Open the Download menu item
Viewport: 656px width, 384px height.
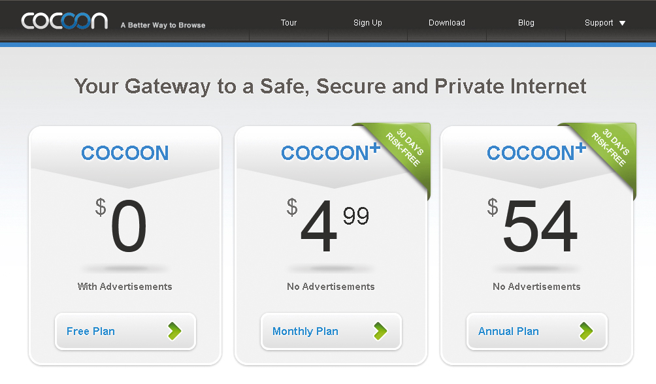coord(447,23)
